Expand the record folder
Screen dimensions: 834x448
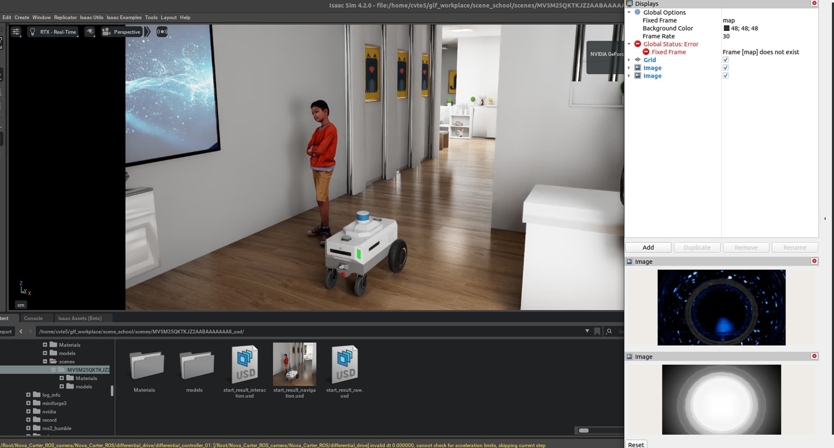28,420
